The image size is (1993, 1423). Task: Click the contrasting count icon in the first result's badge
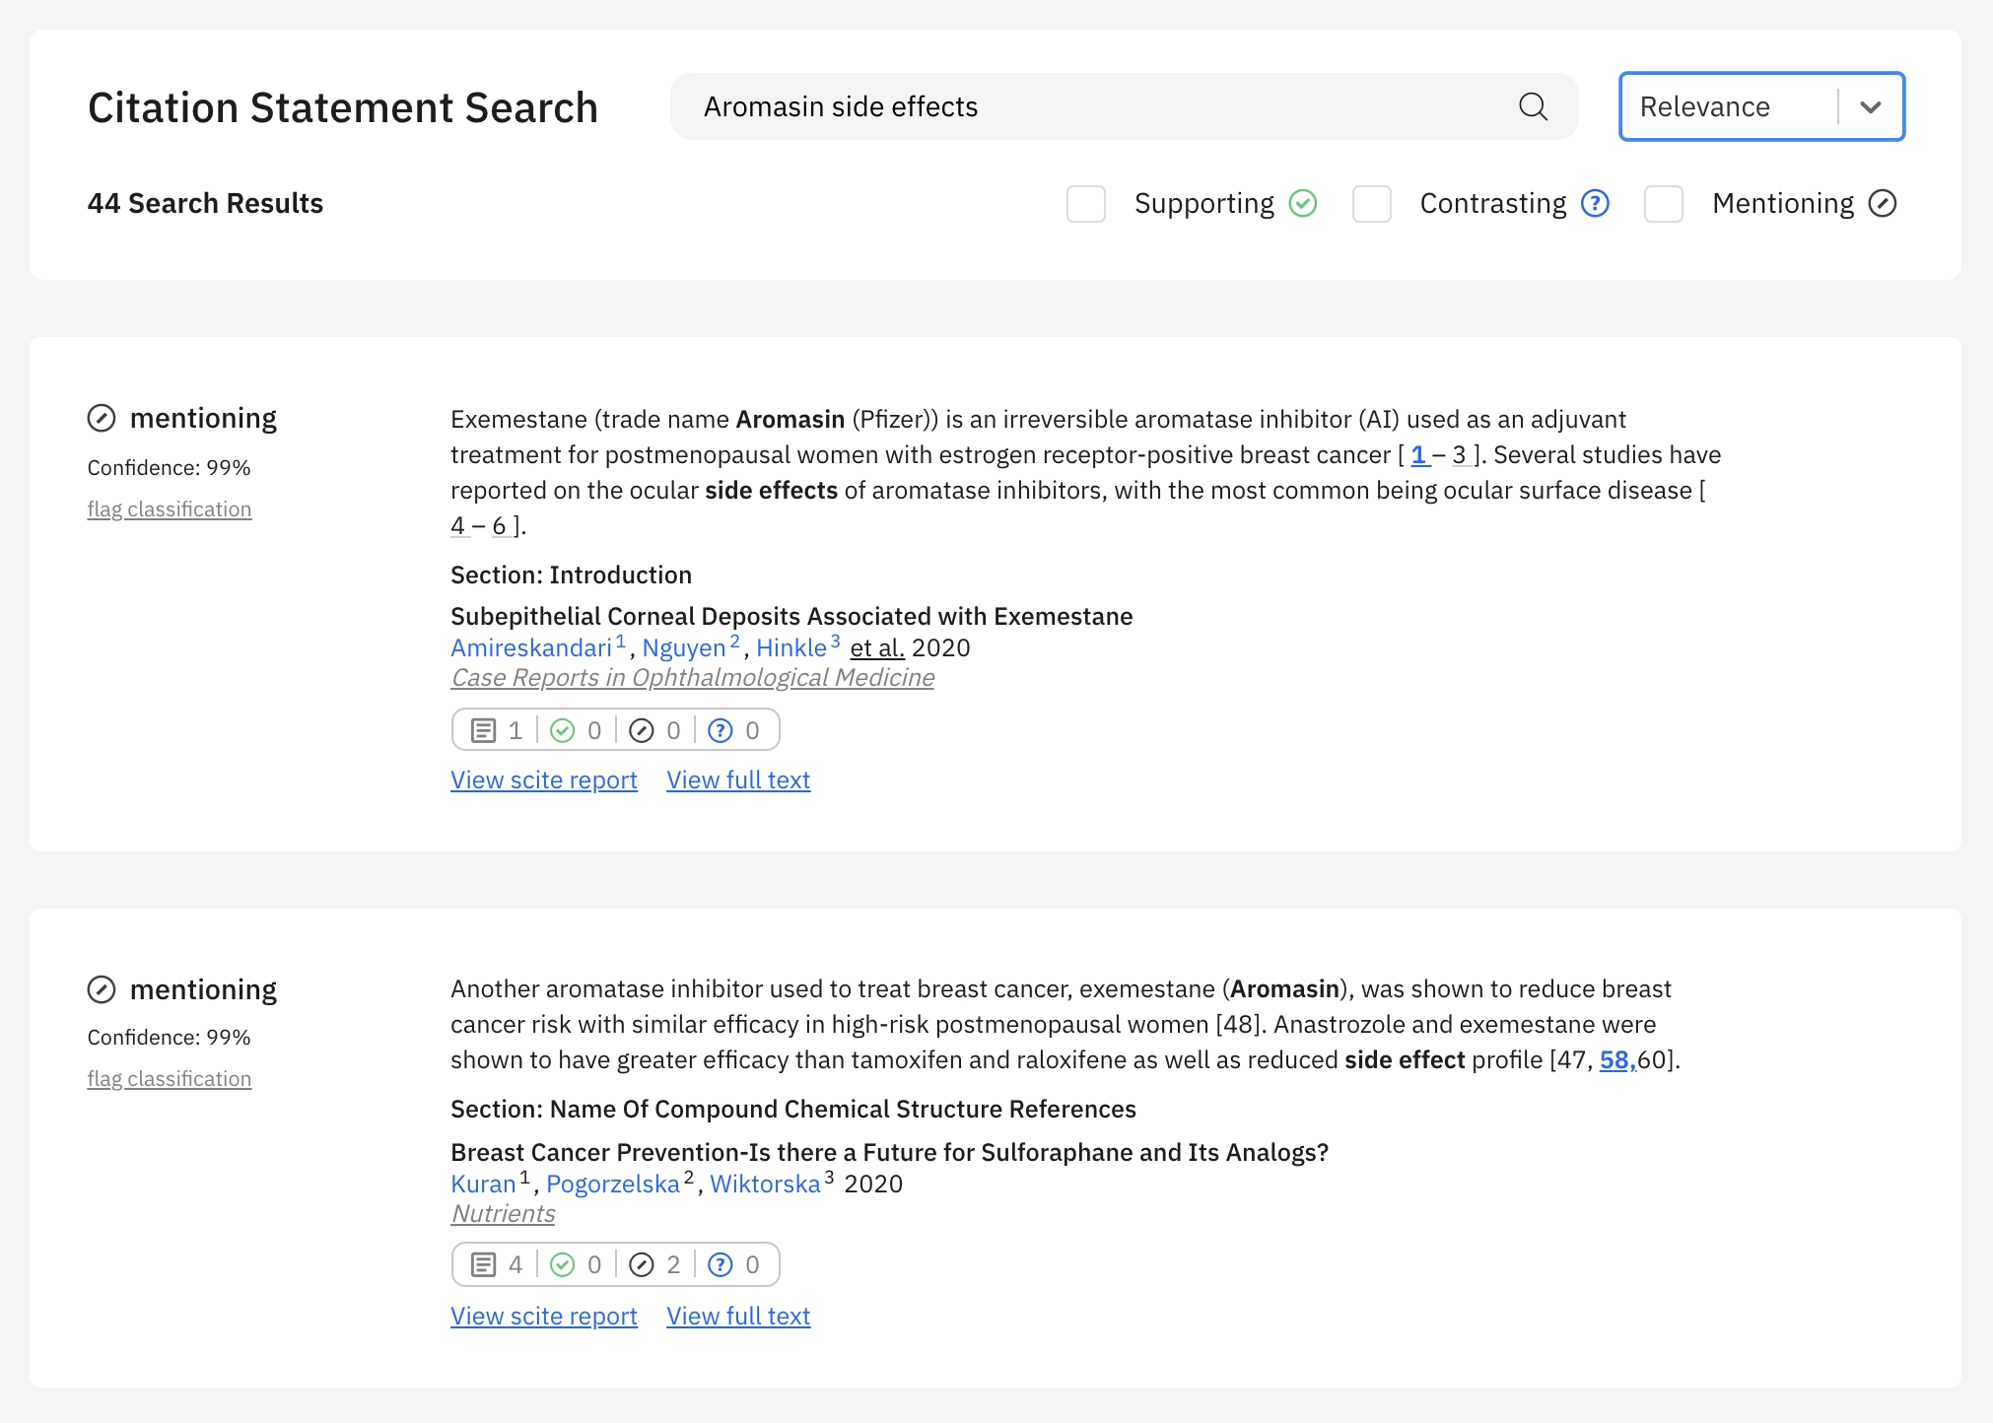721,730
